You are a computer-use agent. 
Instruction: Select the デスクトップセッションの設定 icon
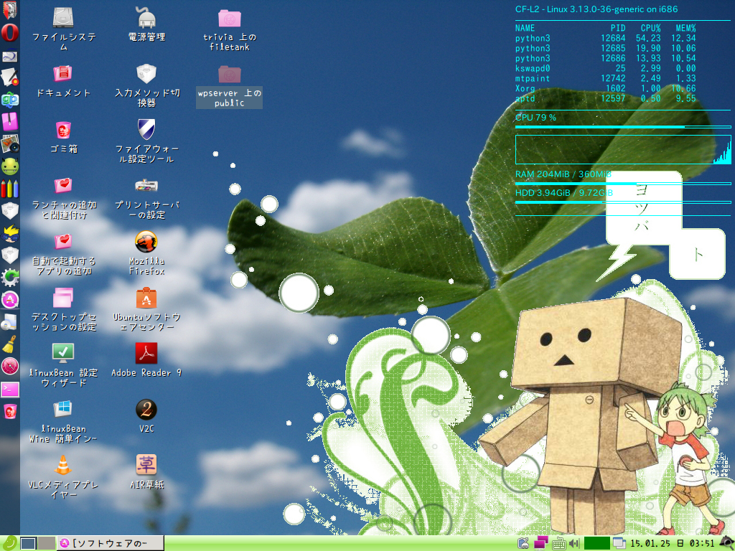click(64, 310)
